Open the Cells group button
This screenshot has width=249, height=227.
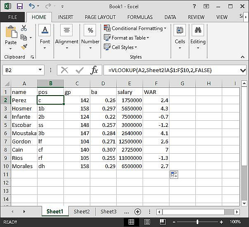[x=180, y=37]
